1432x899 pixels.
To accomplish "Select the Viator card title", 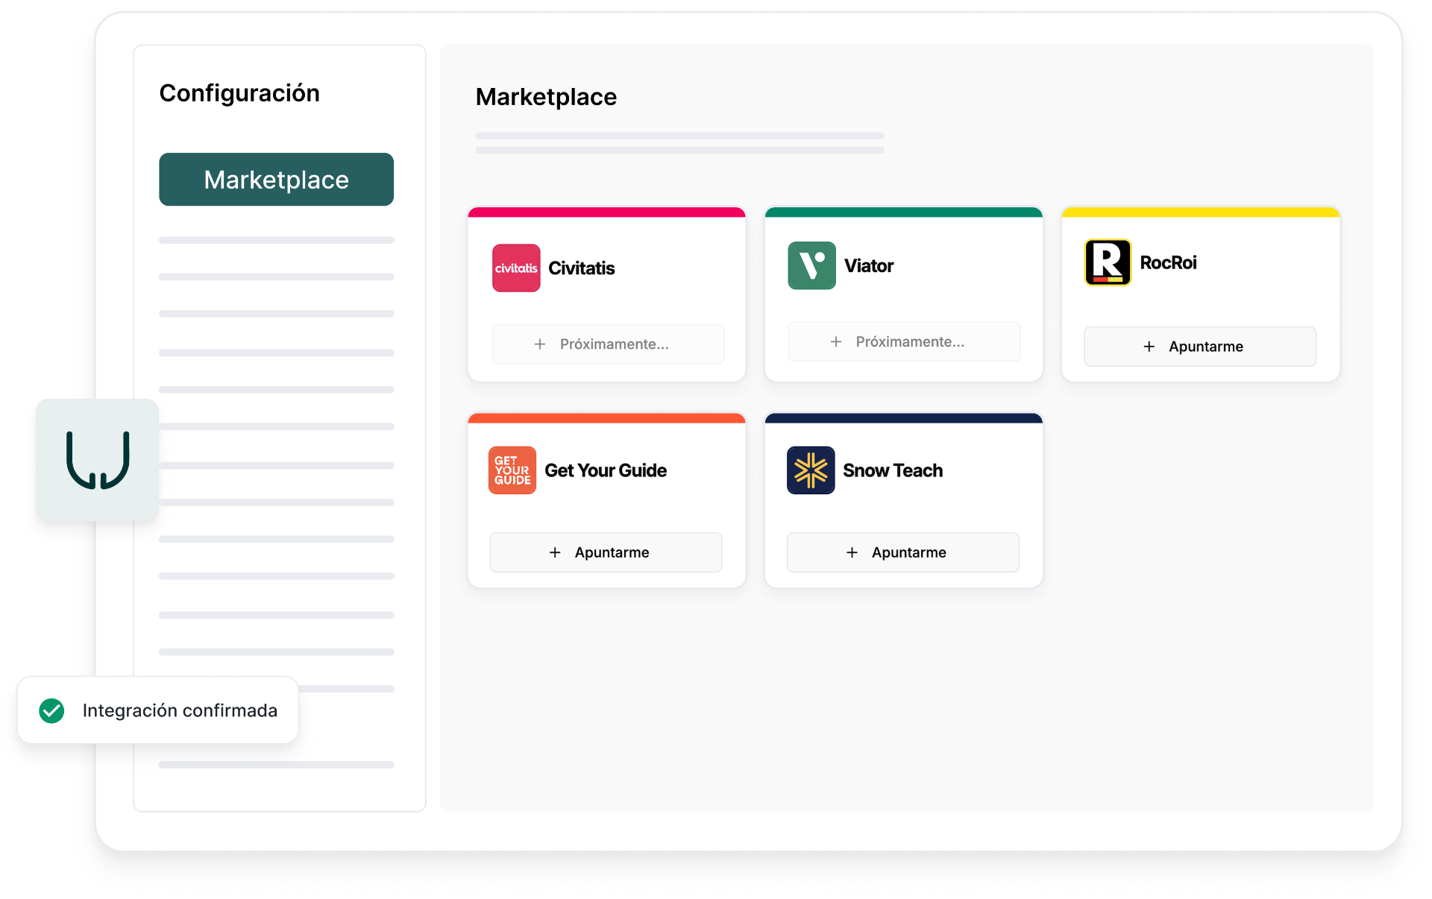I will [x=869, y=266].
